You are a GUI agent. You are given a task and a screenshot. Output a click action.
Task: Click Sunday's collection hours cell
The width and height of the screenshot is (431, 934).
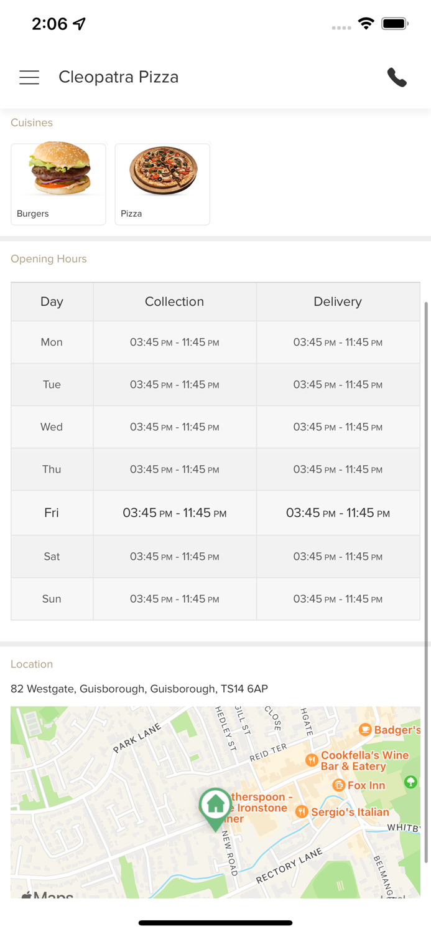click(174, 599)
